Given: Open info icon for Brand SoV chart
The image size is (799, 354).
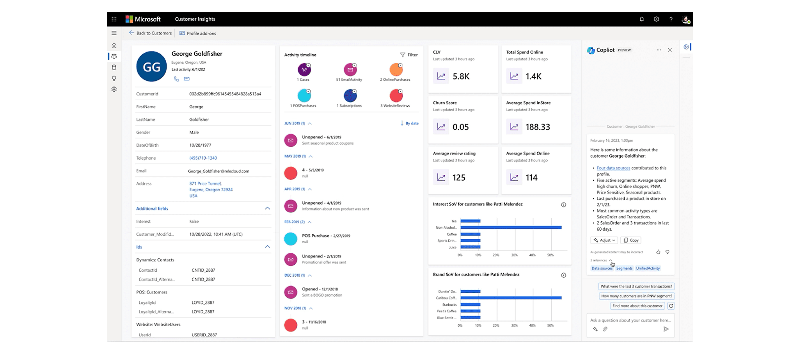Looking at the screenshot, I should pyautogui.click(x=563, y=275).
